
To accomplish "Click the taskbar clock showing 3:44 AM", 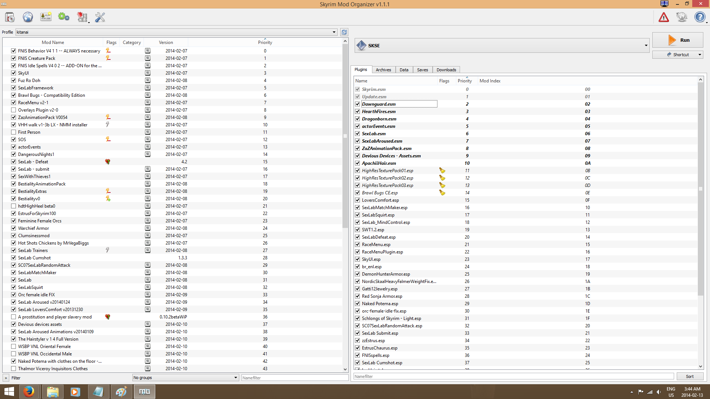I will pos(692,392).
